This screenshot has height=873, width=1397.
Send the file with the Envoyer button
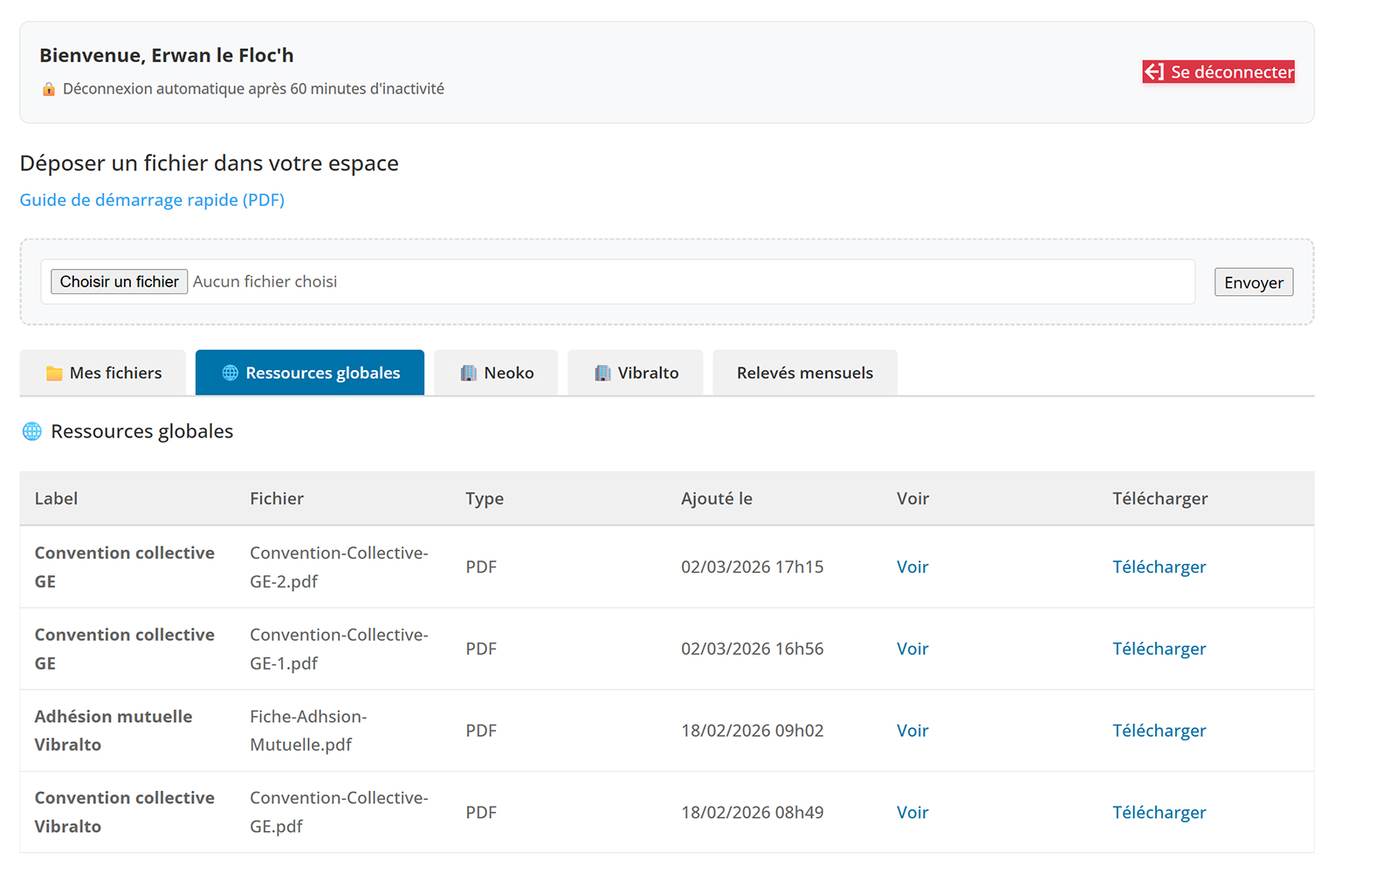pyautogui.click(x=1254, y=282)
